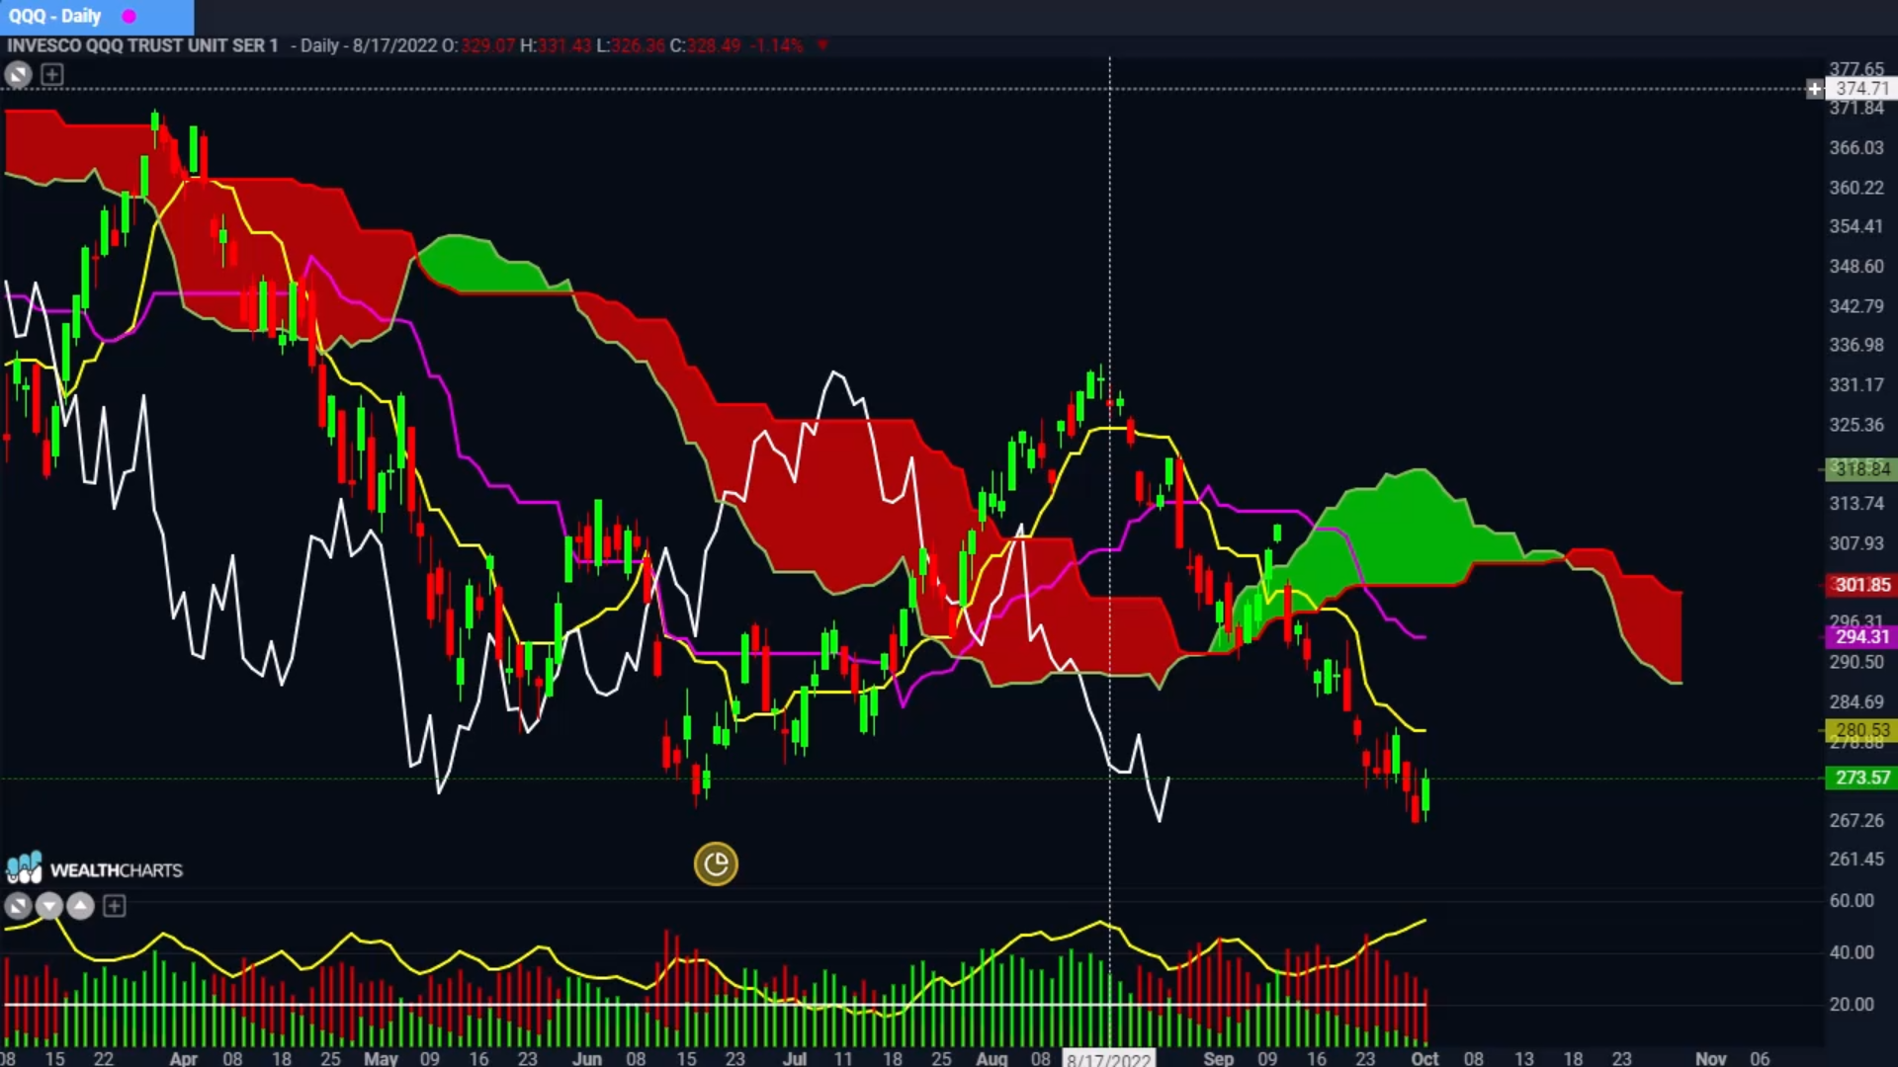
Task: Click the plus icon beside 374.71 crosshair price
Action: coord(1814,89)
